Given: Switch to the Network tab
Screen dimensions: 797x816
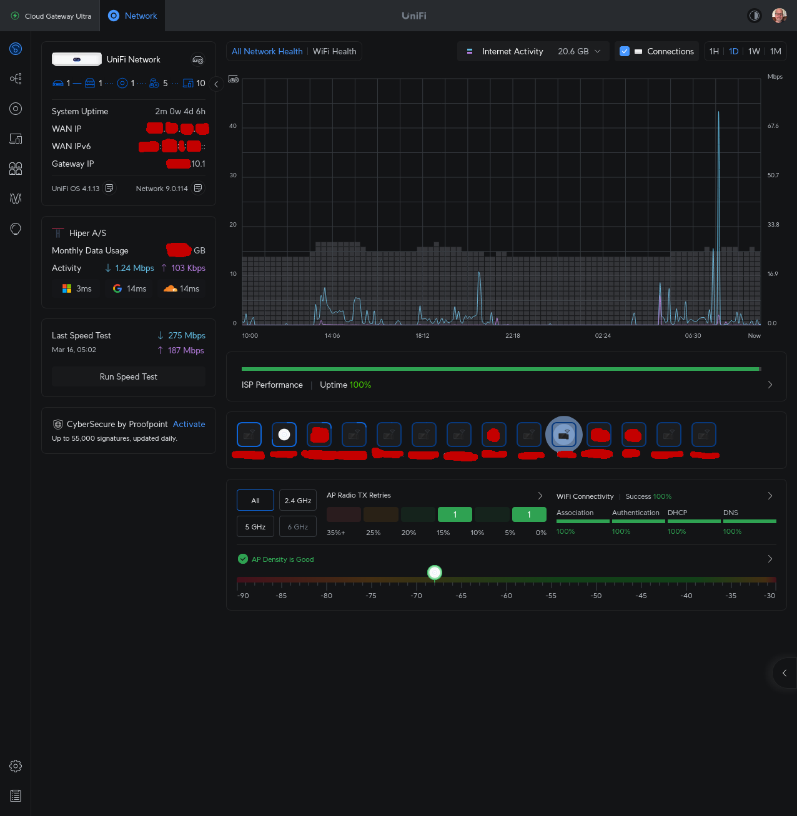Looking at the screenshot, I should tap(132, 16).
